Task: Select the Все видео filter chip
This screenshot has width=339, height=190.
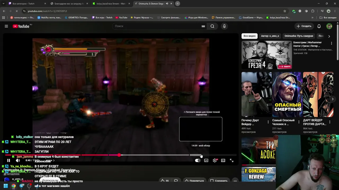Action: click(x=249, y=36)
